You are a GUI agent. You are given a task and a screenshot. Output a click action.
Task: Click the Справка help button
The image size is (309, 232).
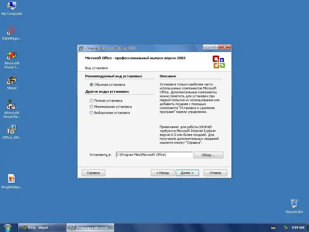pyautogui.click(x=94, y=173)
